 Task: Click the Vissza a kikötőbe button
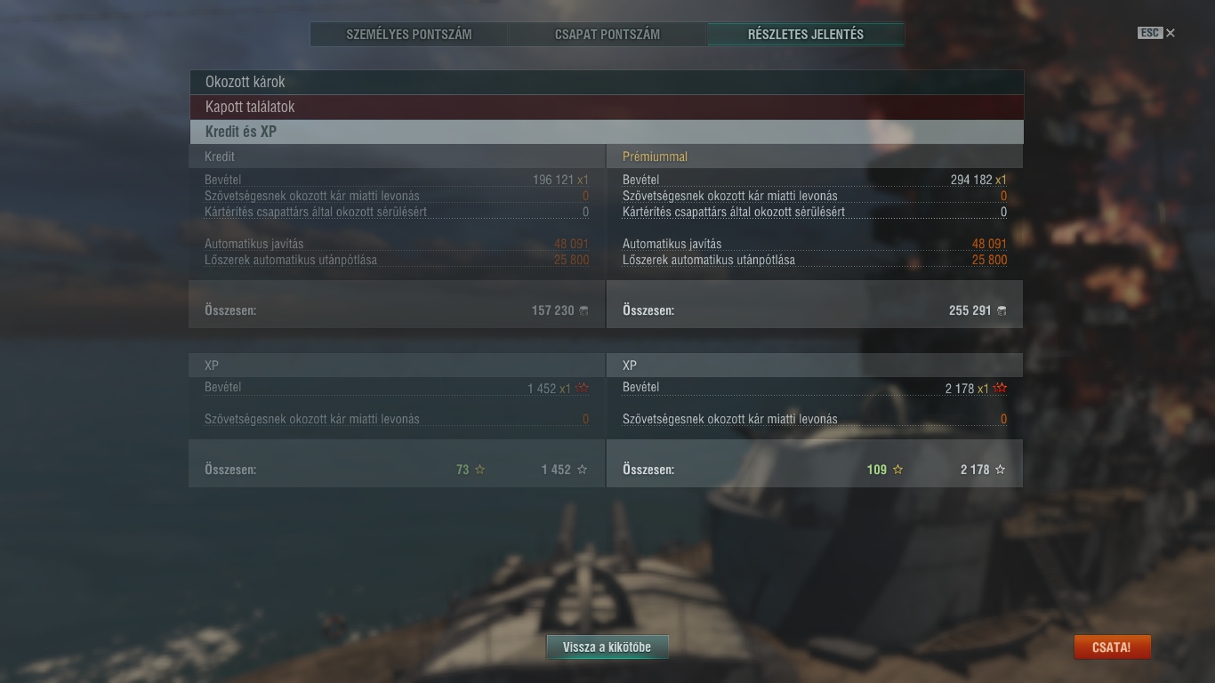[x=607, y=647]
